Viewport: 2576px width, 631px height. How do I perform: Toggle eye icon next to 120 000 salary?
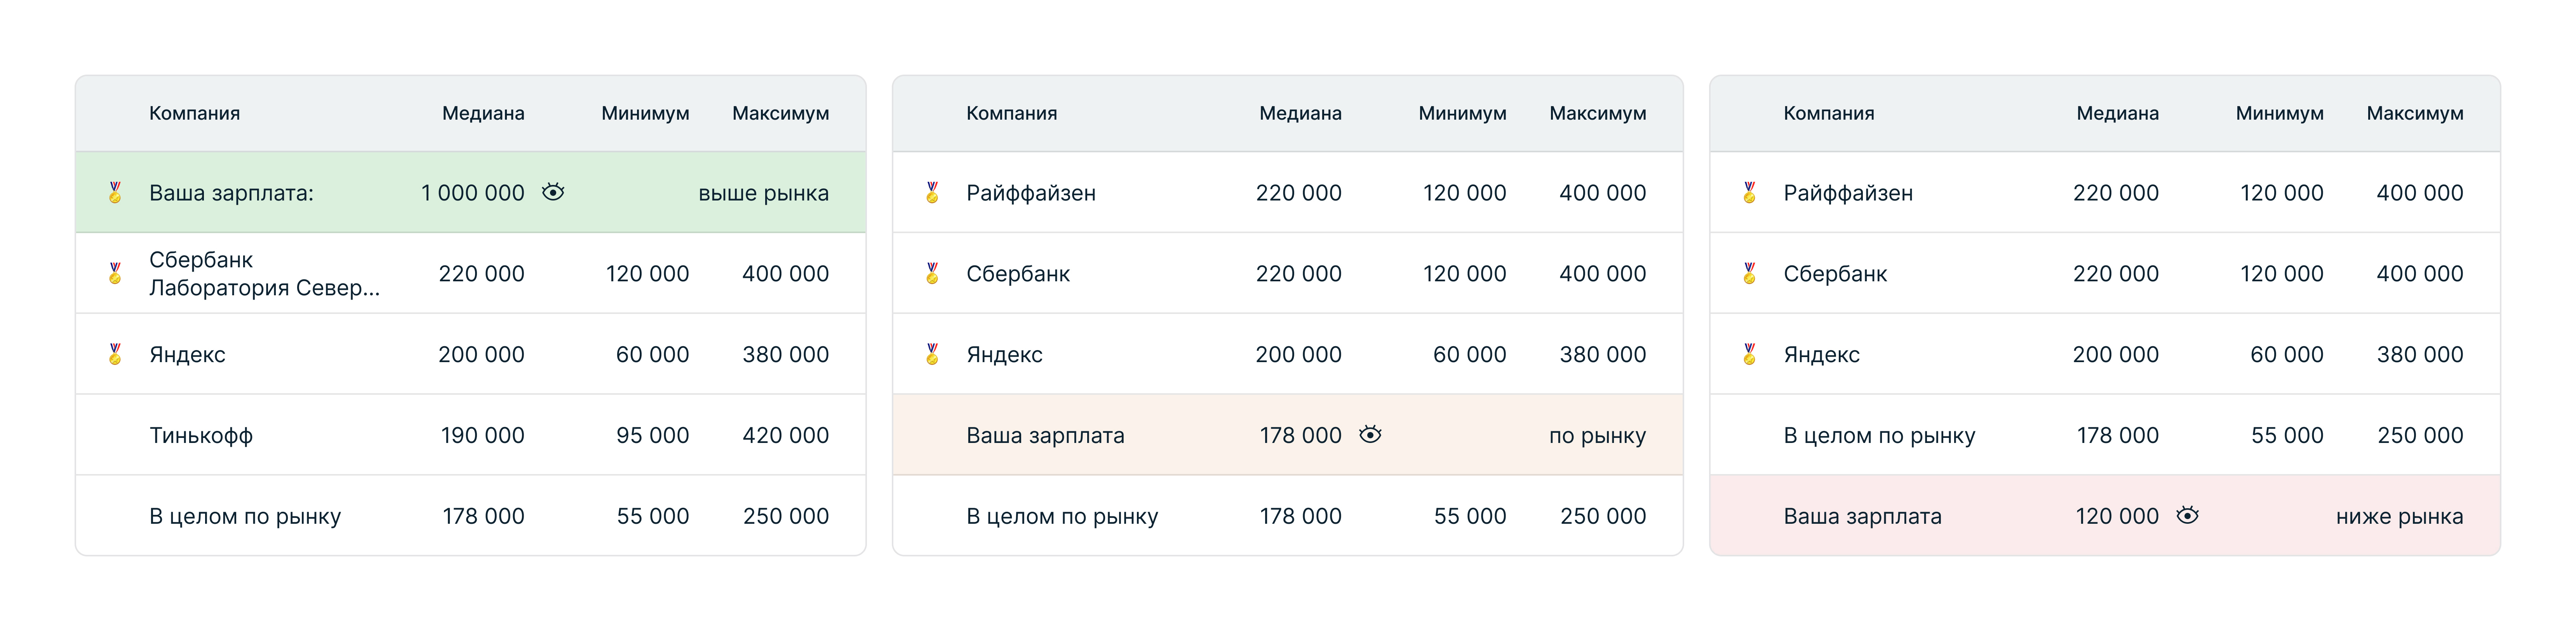click(x=2187, y=515)
